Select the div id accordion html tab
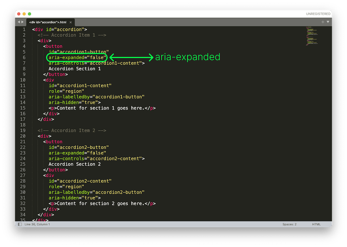The image size is (347, 247). coord(48,22)
